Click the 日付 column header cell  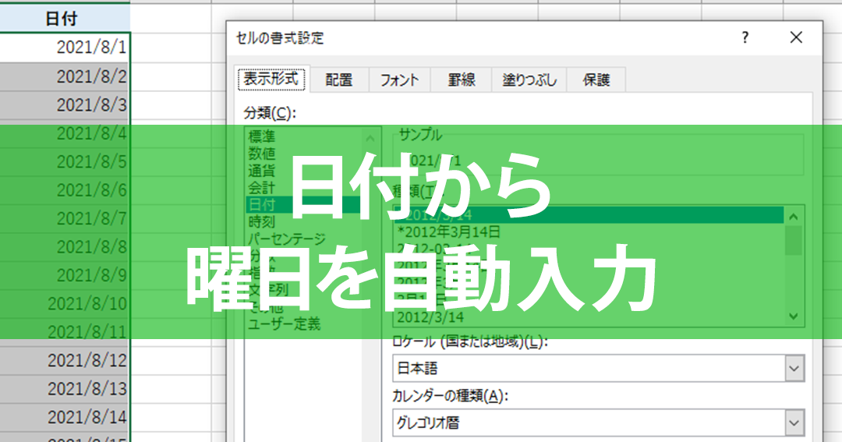coord(65,19)
